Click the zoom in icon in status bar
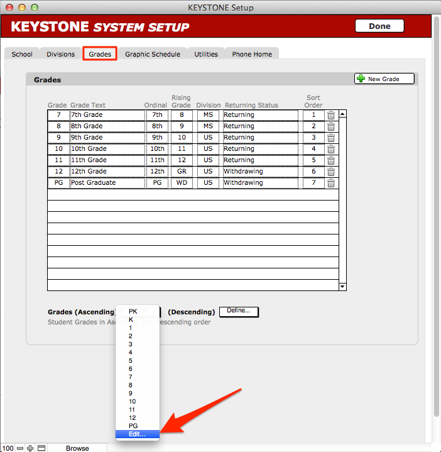Screen dimensions: 441x452 click(30, 448)
